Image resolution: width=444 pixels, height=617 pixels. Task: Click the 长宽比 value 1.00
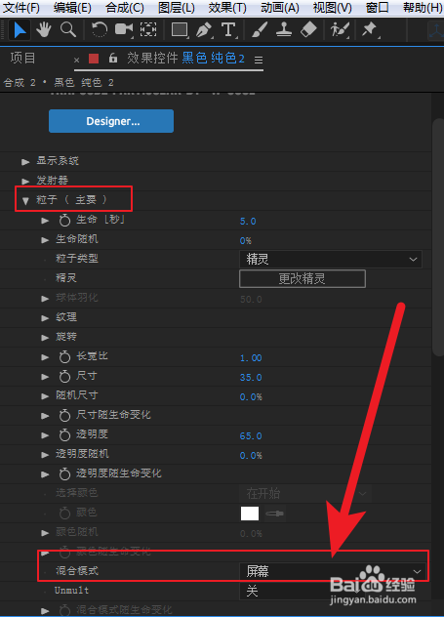251,357
